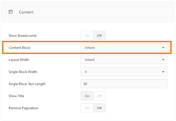Open the Layout Width dropdown

click(124, 60)
